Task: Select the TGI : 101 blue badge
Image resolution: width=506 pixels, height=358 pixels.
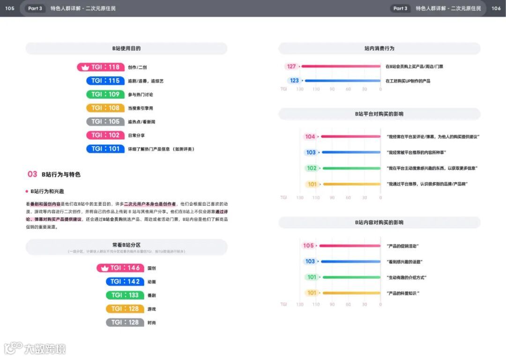Action: point(105,149)
